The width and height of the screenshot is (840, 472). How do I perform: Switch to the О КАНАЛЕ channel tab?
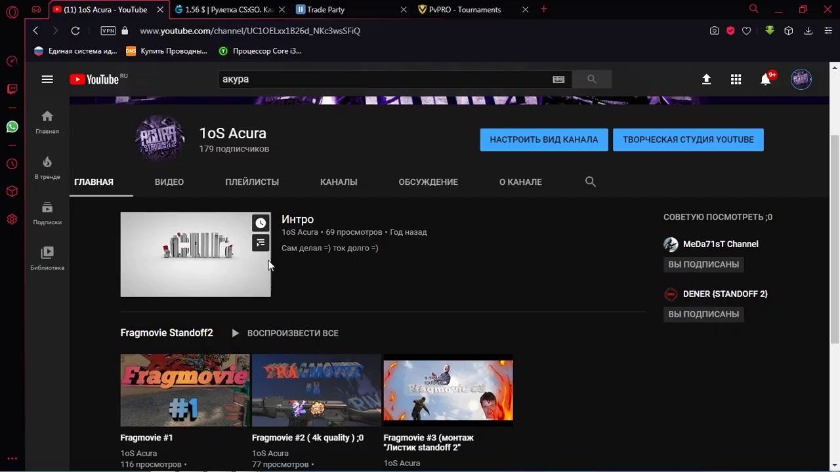pos(520,182)
